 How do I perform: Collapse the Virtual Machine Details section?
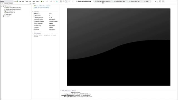(x=61, y=91)
